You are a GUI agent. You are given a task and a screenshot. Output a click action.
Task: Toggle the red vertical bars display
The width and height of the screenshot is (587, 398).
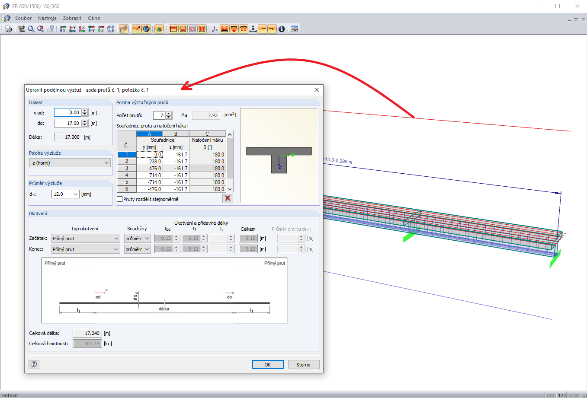[202, 29]
